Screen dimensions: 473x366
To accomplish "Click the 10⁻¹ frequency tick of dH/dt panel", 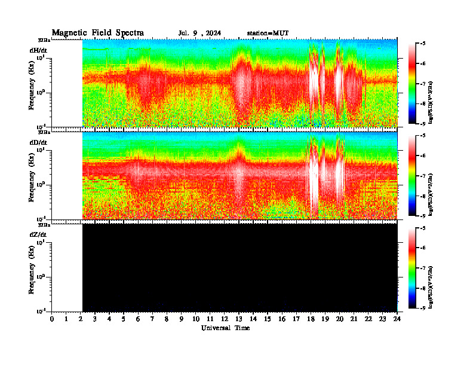I will click(41, 127).
